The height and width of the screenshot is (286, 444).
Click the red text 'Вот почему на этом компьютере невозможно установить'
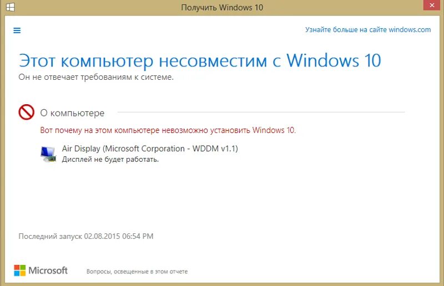[x=145, y=130]
